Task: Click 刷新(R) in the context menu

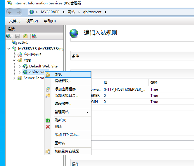Action: [60, 120]
